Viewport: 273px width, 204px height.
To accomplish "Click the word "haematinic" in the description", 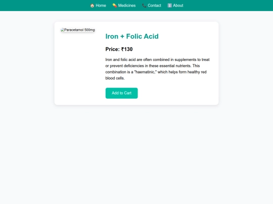I will 145,72.
